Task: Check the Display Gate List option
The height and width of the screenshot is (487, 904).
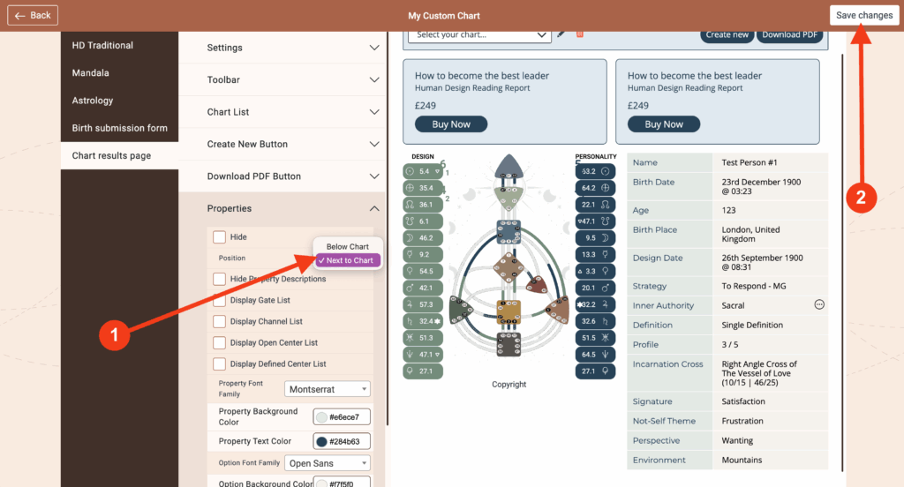Action: (219, 300)
